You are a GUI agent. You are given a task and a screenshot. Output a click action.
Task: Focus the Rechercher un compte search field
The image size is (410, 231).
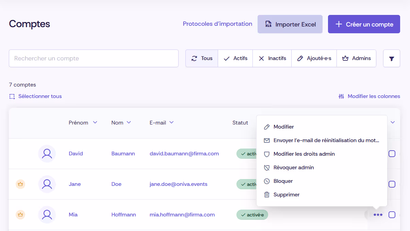(x=94, y=58)
